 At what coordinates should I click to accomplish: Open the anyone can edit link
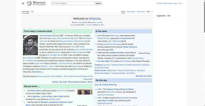tap(97, 22)
